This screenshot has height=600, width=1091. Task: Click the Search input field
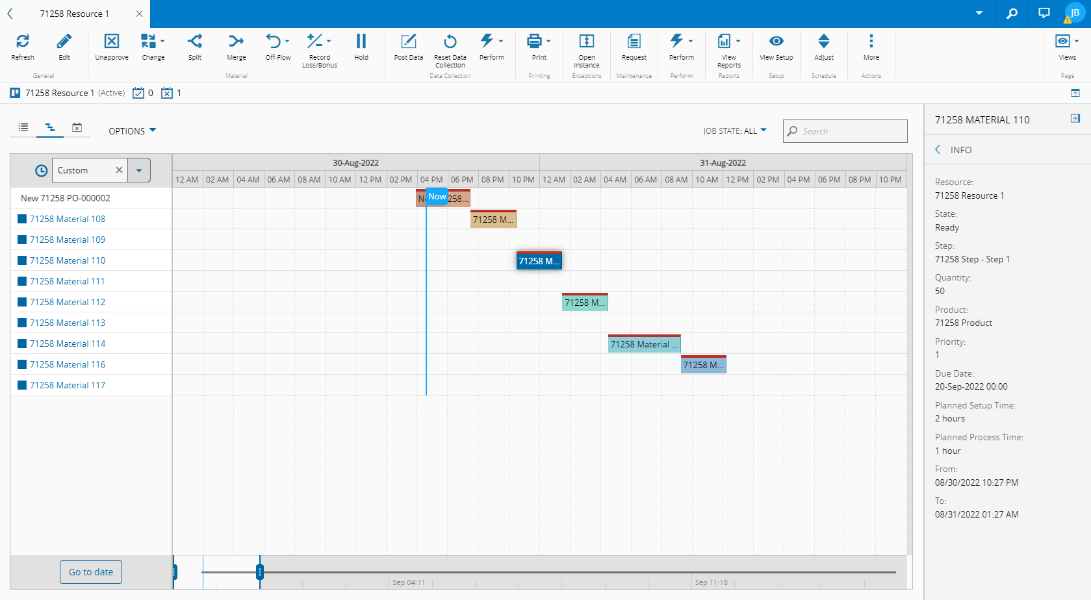851,131
